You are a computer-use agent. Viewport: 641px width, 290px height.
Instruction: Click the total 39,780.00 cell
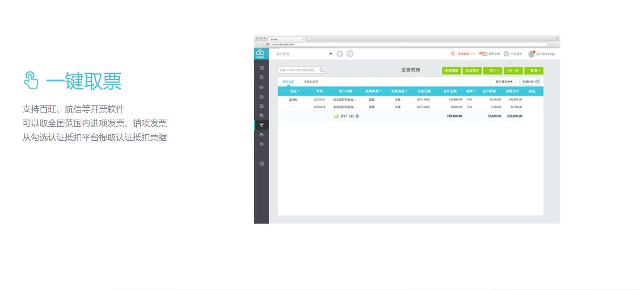pos(516,107)
